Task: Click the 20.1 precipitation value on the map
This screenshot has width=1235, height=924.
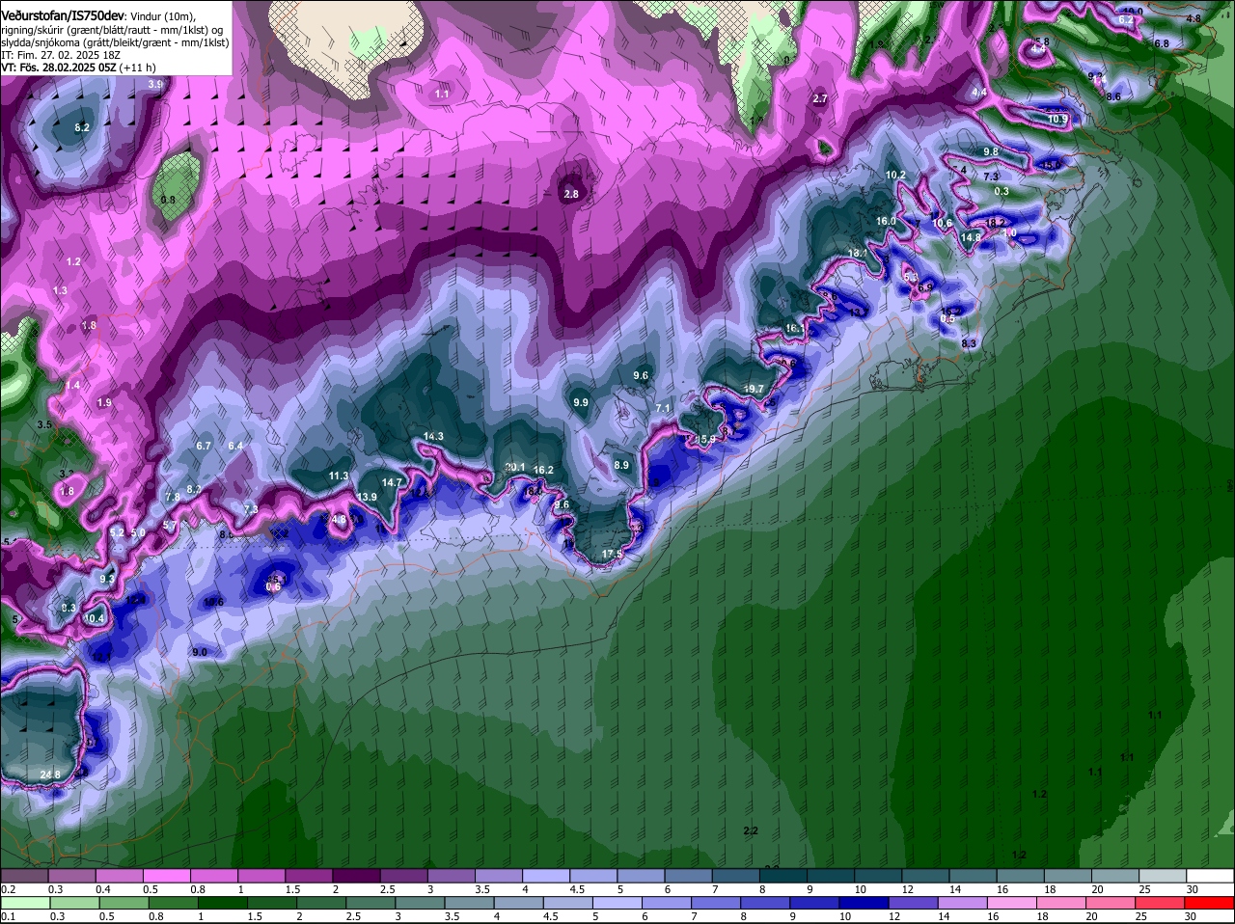Action: click(515, 468)
